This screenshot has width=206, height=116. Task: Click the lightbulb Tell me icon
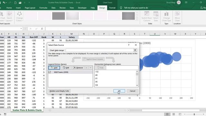point(121,8)
